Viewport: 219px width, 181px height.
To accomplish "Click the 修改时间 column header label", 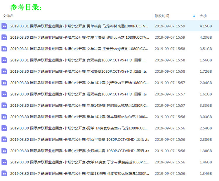I will 162,16.
